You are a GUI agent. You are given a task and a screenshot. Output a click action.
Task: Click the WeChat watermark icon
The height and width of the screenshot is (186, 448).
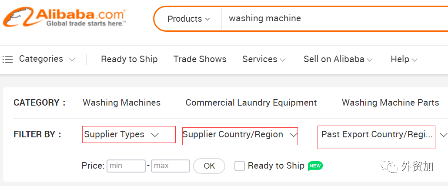[x=390, y=166]
